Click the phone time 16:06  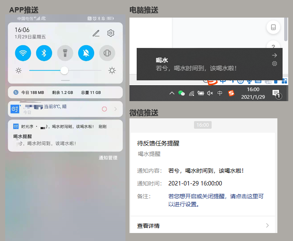click(22, 30)
